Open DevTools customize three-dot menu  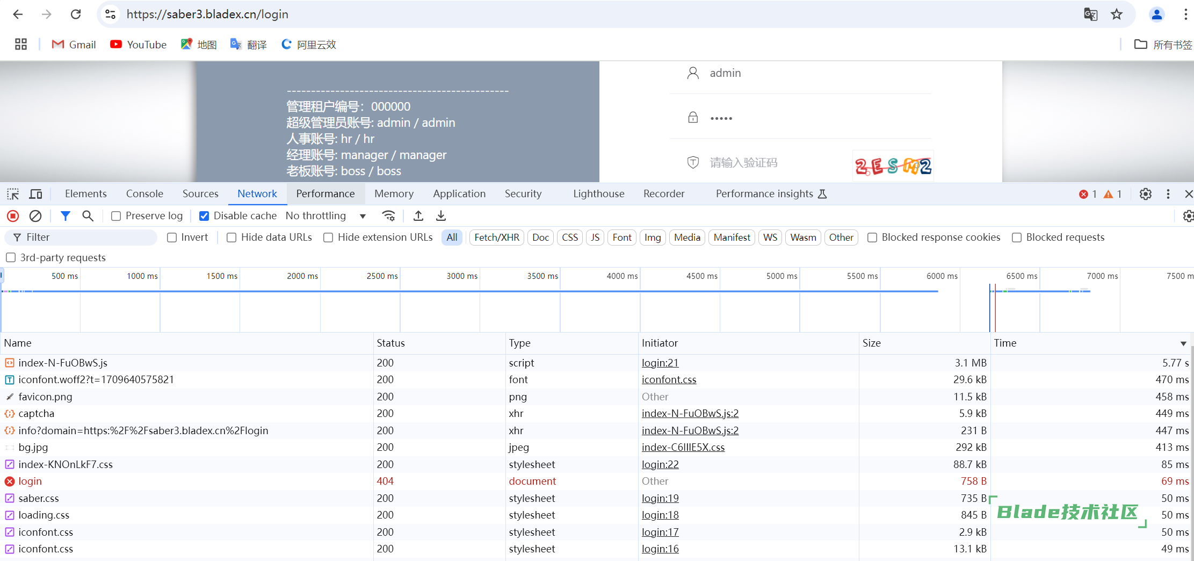(1168, 194)
